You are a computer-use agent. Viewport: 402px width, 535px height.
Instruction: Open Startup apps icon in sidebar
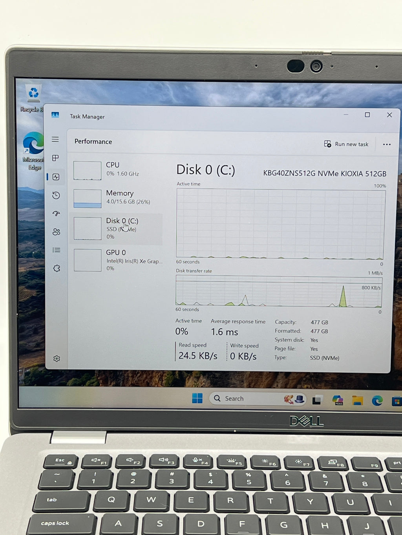(x=56, y=213)
